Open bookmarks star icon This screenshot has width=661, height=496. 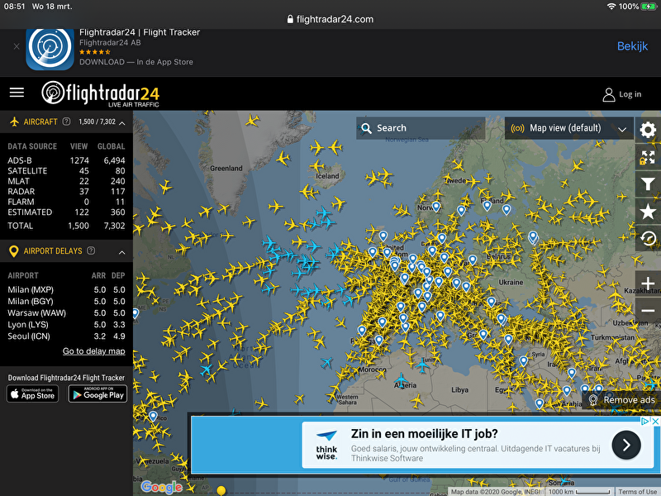(648, 212)
